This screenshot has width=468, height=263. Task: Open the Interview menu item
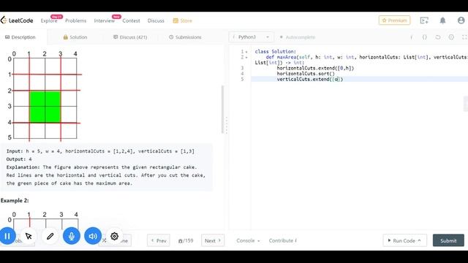pyautogui.click(x=104, y=20)
